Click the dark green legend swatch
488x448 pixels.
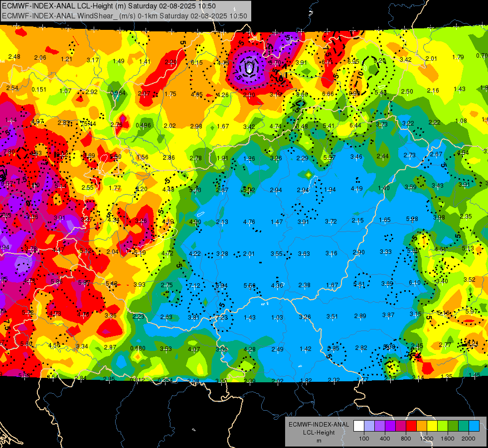[453, 426]
